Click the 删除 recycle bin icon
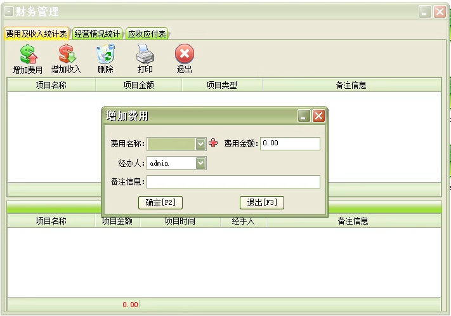This screenshot has height=316, width=451. pyautogui.click(x=105, y=54)
